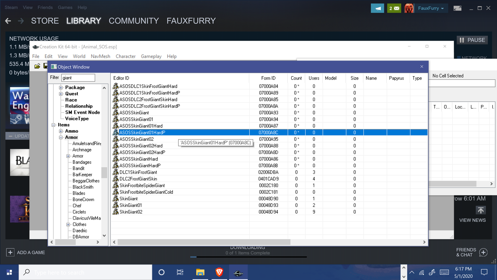Collapse the Items tree node
497x280 pixels.
(54, 125)
